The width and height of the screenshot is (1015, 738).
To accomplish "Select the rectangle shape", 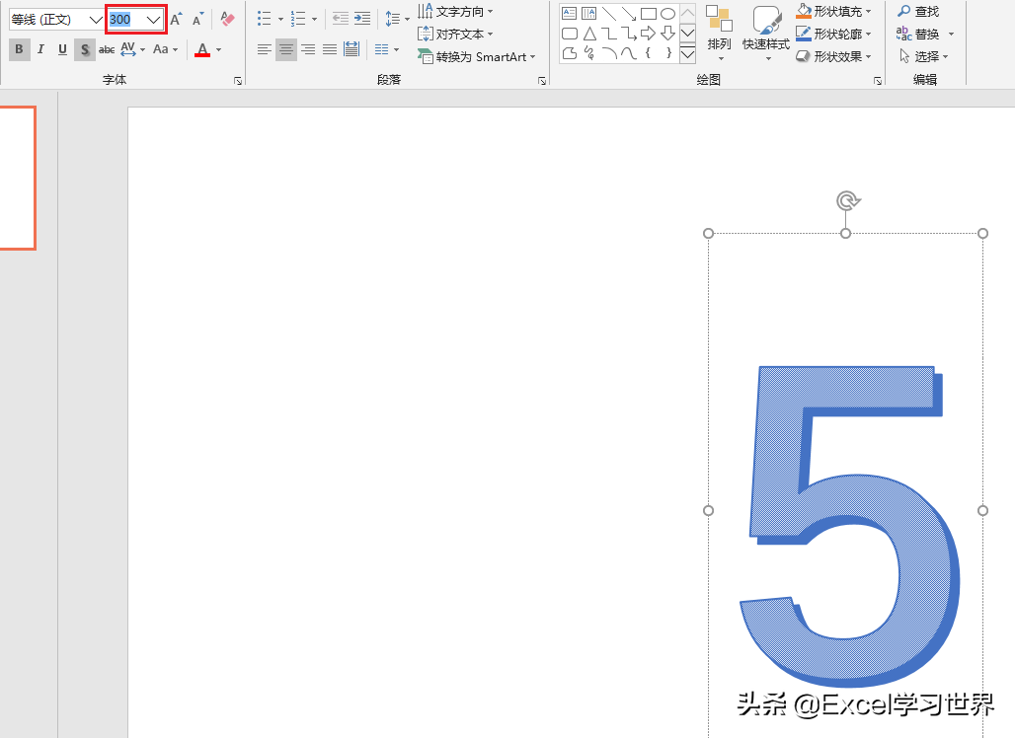I will click(x=649, y=14).
